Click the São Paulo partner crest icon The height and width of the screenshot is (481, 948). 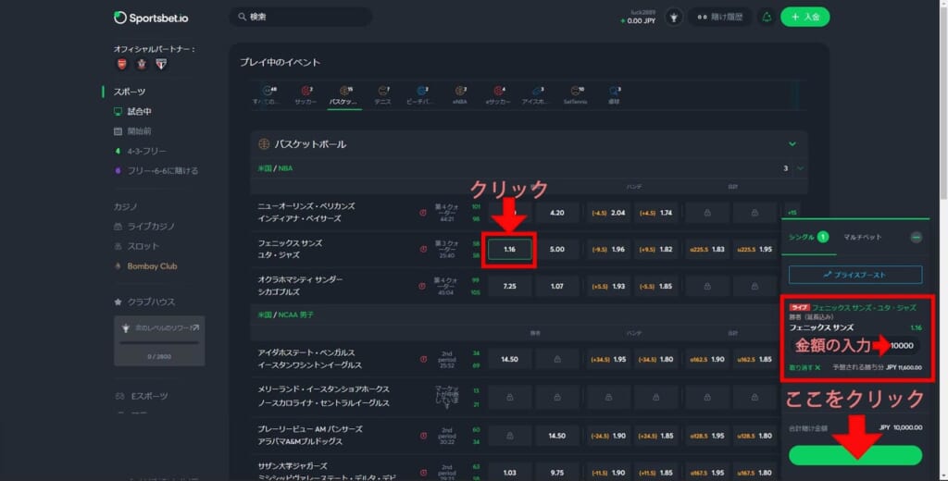coord(161,64)
